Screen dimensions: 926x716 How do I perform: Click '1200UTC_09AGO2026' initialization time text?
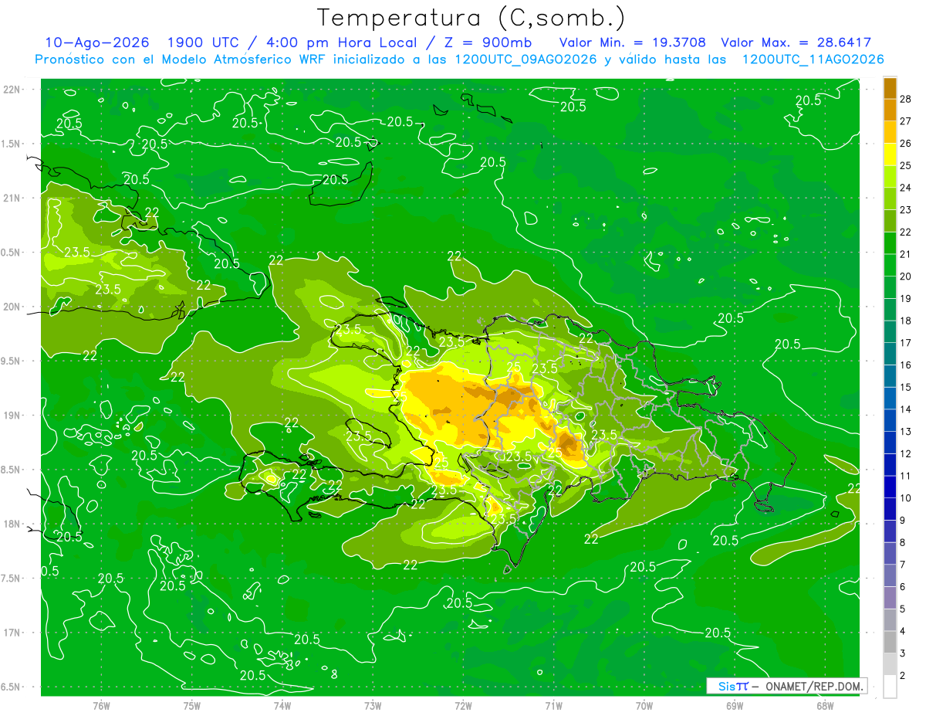click(526, 59)
